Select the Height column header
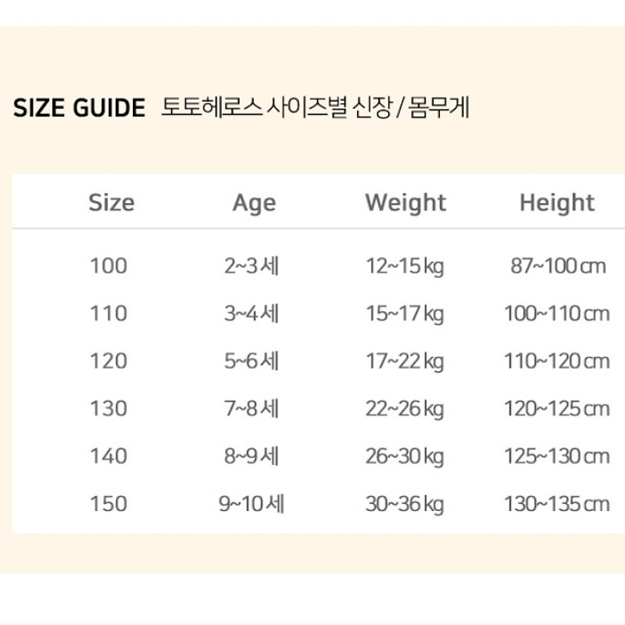Viewport: 625px width, 625px height. point(556,203)
